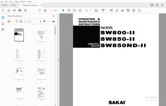
Task: Switch to the Tools tab
Action: (x=13, y=5)
